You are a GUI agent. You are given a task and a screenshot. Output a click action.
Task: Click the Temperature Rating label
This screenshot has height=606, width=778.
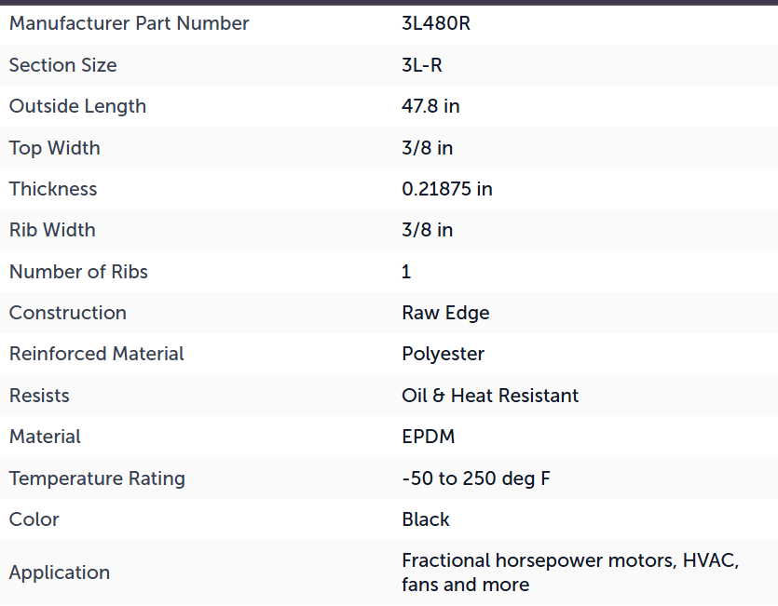click(x=97, y=478)
